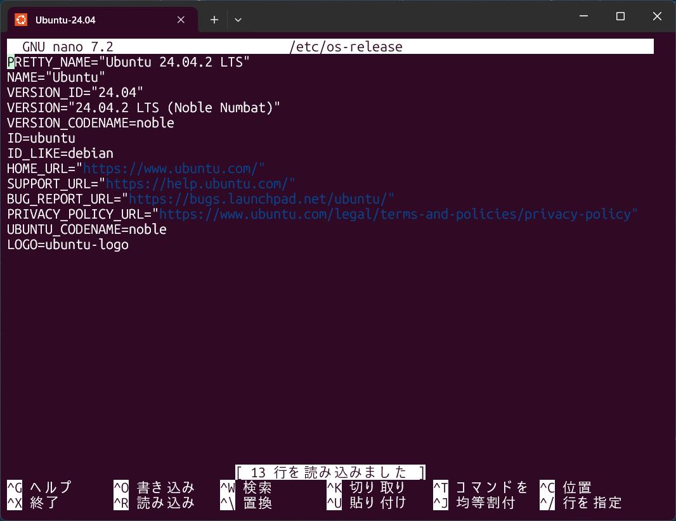Screen dimensions: 676x521
Task: Click the ^X 終了 exit shortcut
Action: (33, 503)
